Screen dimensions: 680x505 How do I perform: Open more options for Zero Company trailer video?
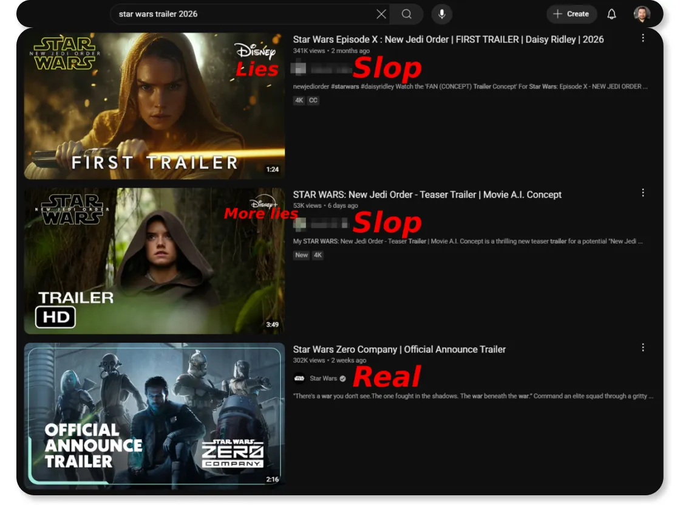[x=643, y=348]
